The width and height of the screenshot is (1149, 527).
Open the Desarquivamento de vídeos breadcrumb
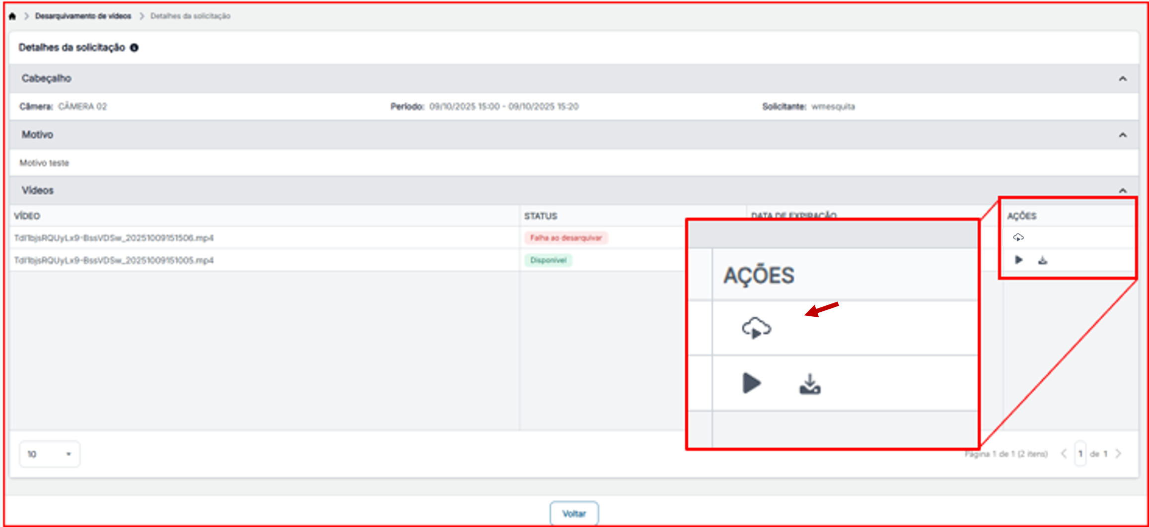point(83,16)
